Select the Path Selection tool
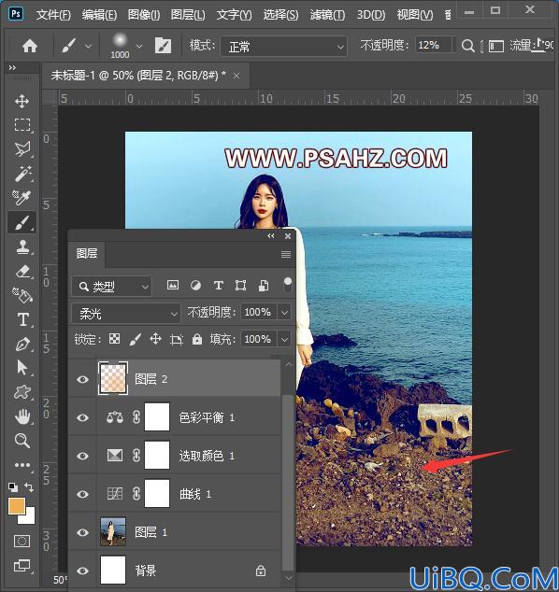 coord(21,367)
